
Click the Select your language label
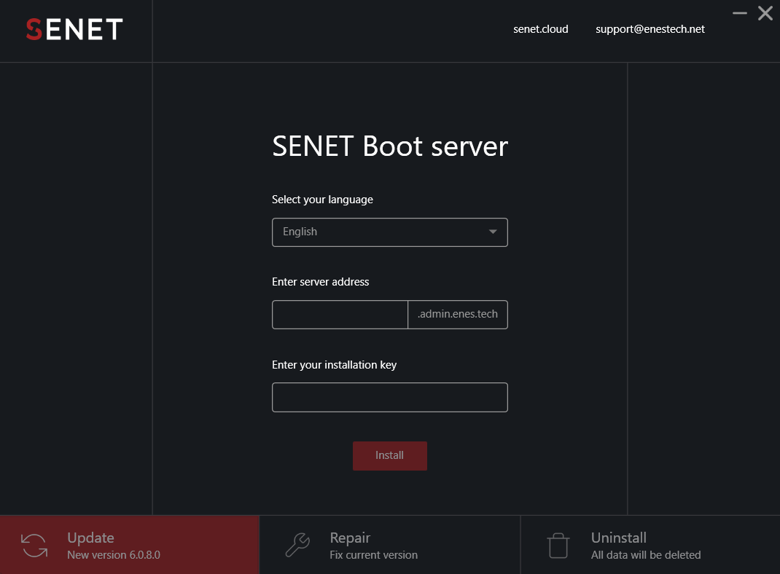tap(322, 199)
